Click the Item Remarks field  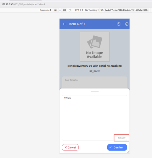[x=94, y=82]
